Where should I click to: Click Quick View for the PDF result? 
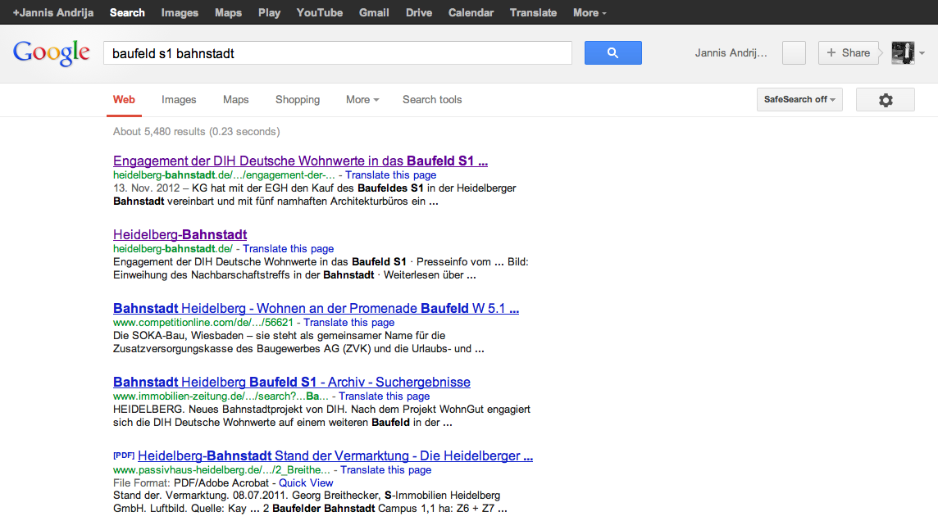point(306,482)
